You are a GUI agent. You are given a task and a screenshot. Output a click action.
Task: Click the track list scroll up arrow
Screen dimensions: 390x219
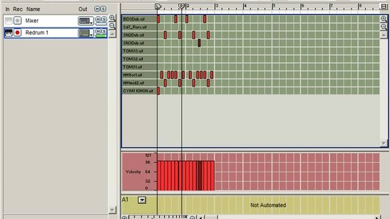coord(112,34)
